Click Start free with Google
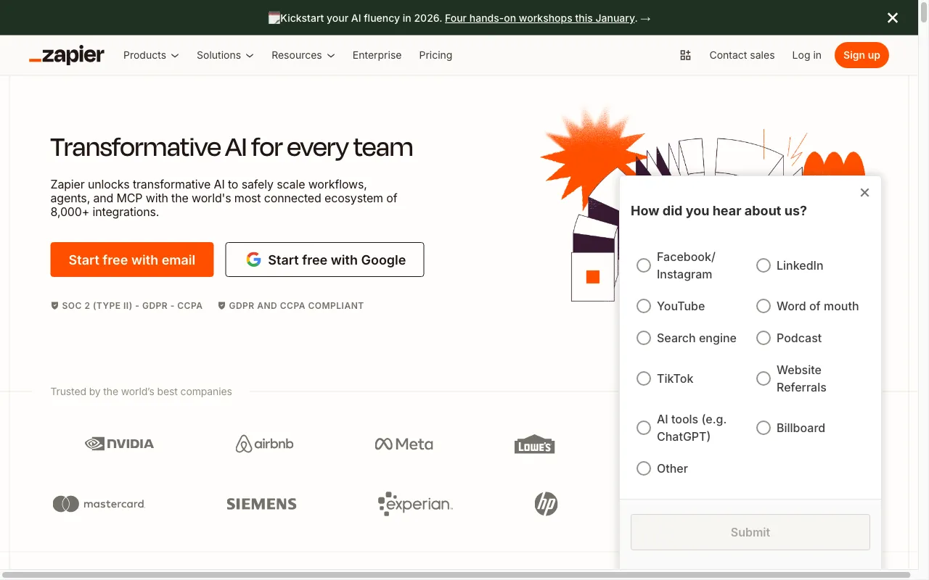929x580 pixels. coord(324,260)
